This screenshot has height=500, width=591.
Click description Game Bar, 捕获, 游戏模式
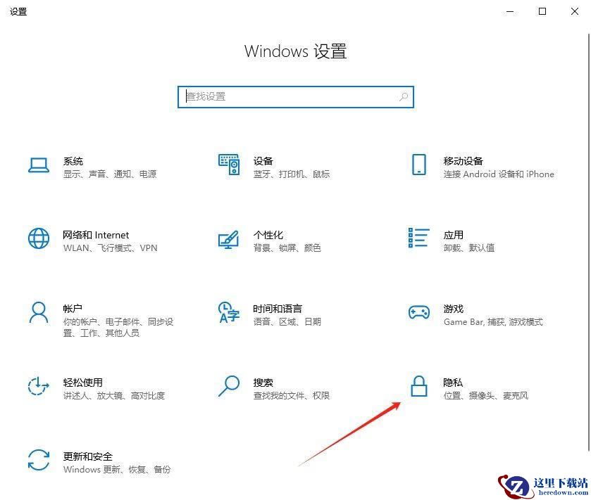click(493, 321)
